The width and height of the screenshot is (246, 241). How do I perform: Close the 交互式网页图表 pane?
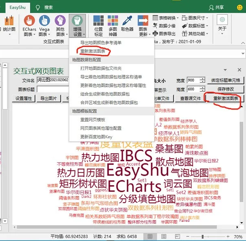239,70
